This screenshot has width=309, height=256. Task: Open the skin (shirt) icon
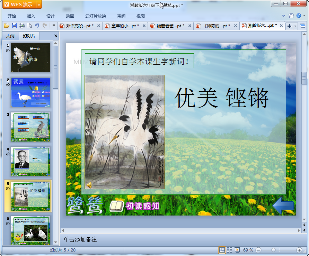(291, 16)
